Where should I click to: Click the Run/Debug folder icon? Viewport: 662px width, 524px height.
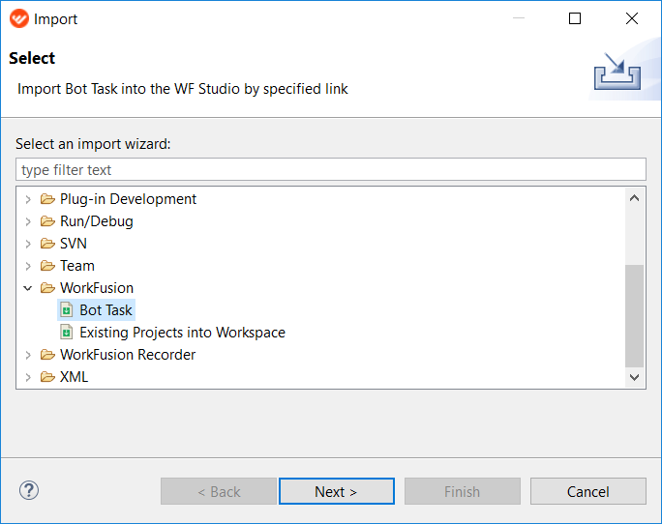[x=47, y=221]
